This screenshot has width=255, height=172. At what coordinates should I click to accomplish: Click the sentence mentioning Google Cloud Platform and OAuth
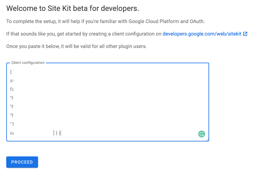(105, 21)
